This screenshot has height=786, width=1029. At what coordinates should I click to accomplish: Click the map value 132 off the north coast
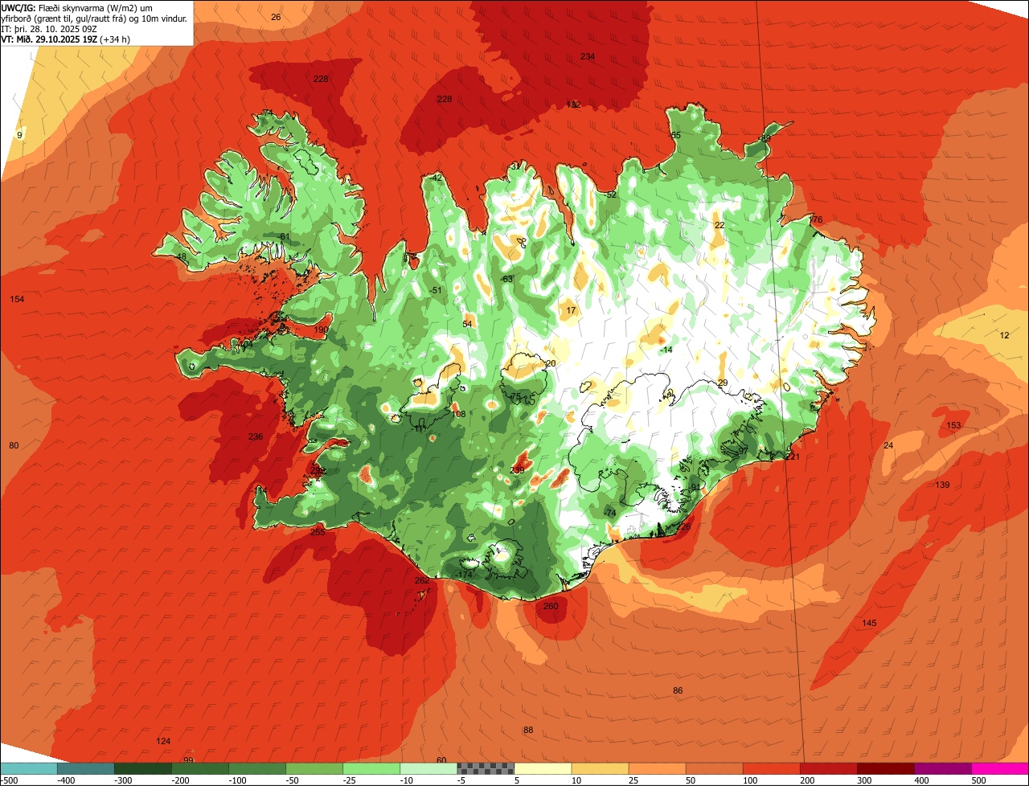tap(573, 104)
